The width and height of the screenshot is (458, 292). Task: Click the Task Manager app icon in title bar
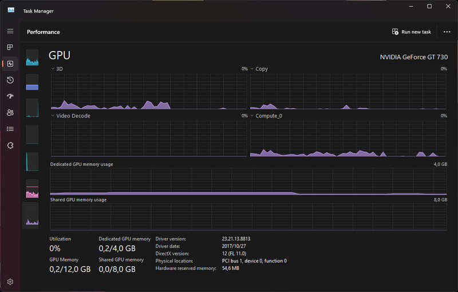point(11,10)
